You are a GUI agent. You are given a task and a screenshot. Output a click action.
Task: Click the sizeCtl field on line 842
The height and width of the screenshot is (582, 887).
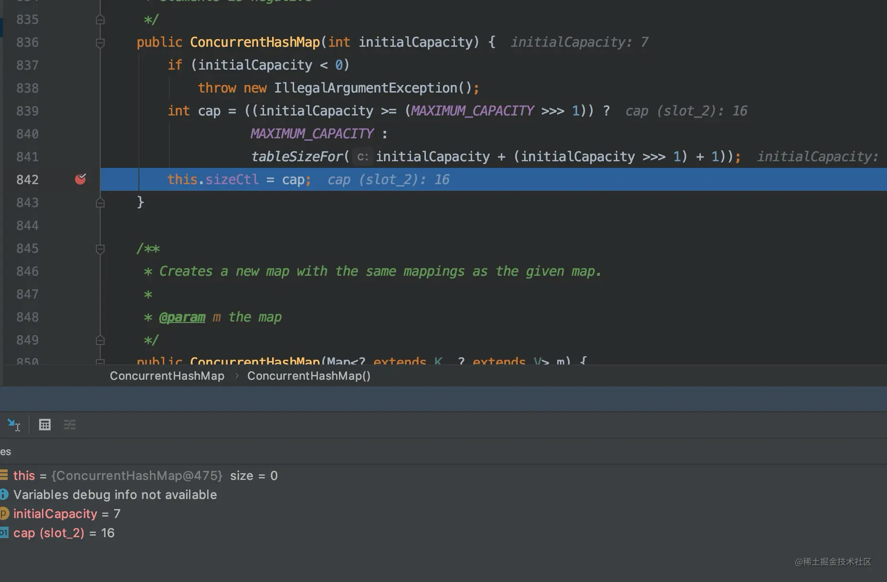coord(232,179)
